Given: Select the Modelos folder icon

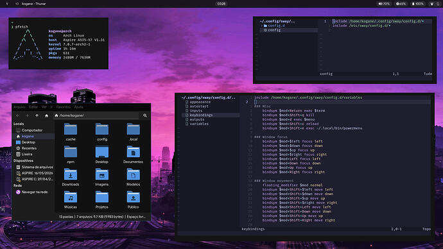Looking at the screenshot, I should (134, 174).
